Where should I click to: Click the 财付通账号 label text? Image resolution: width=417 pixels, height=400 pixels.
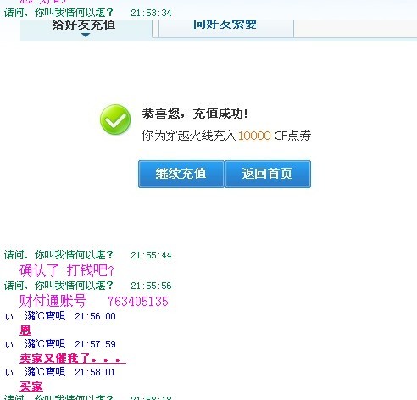pyautogui.click(x=53, y=301)
